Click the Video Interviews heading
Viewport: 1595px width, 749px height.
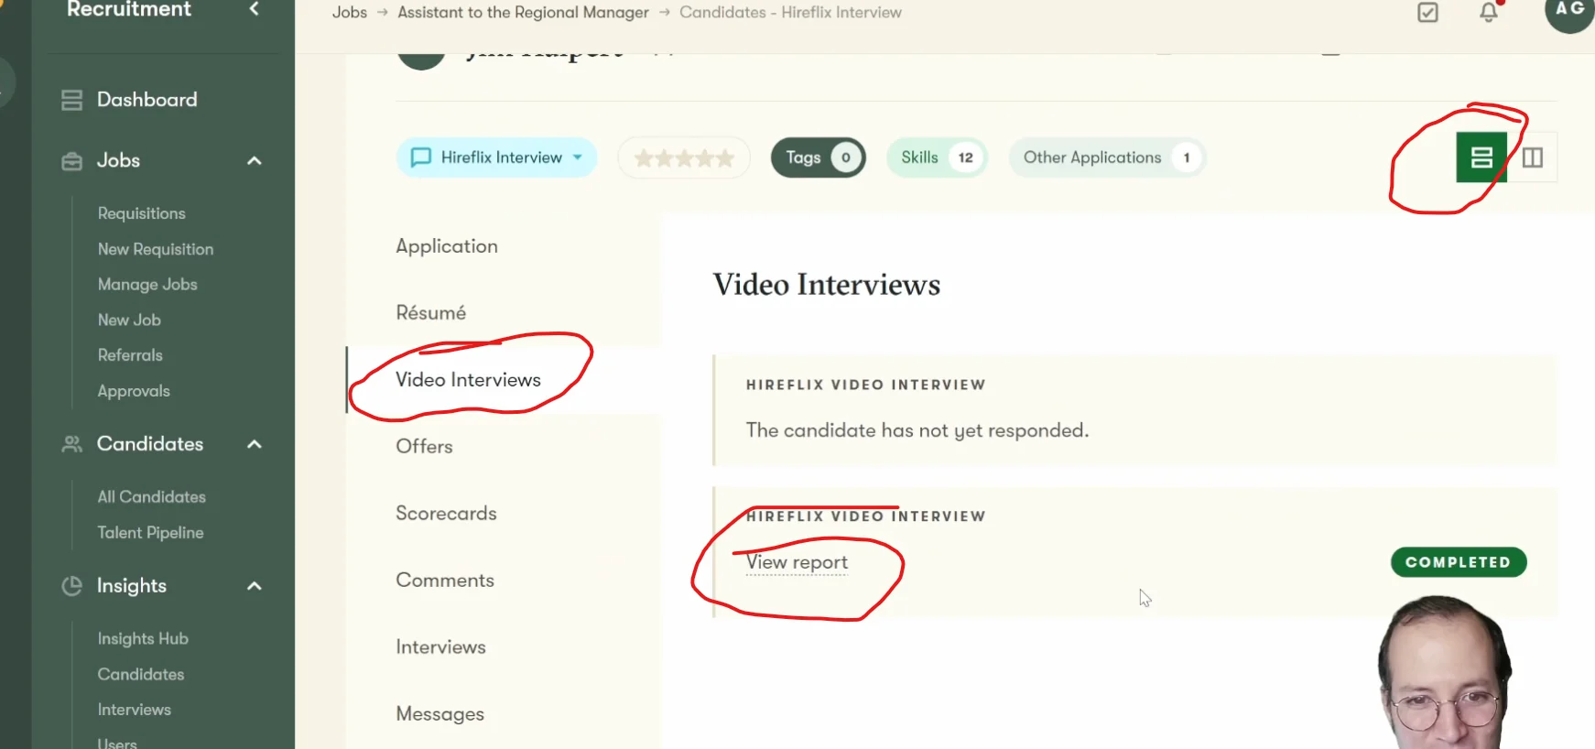pos(827,285)
